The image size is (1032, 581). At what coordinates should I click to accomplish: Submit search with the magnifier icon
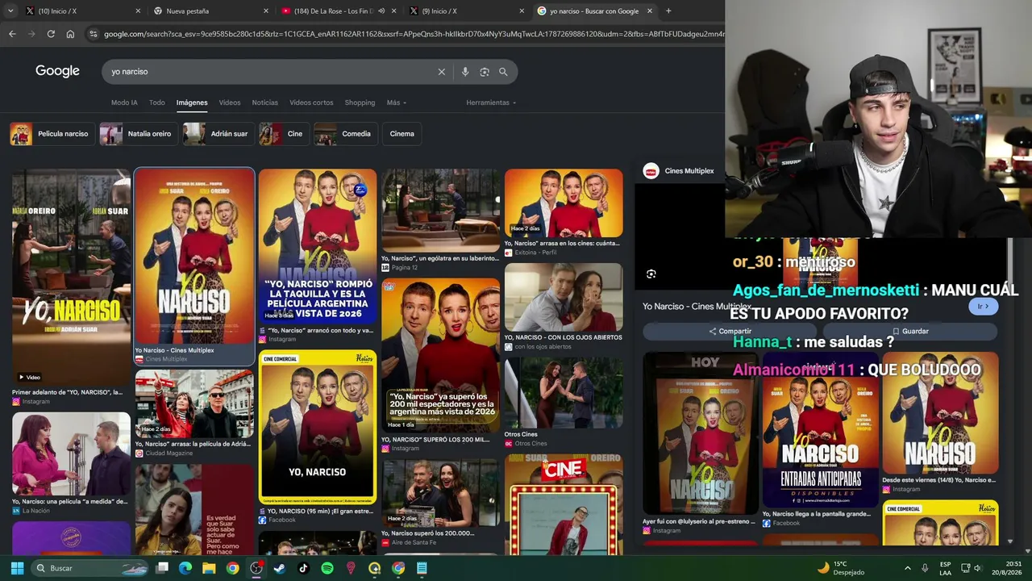tap(503, 72)
